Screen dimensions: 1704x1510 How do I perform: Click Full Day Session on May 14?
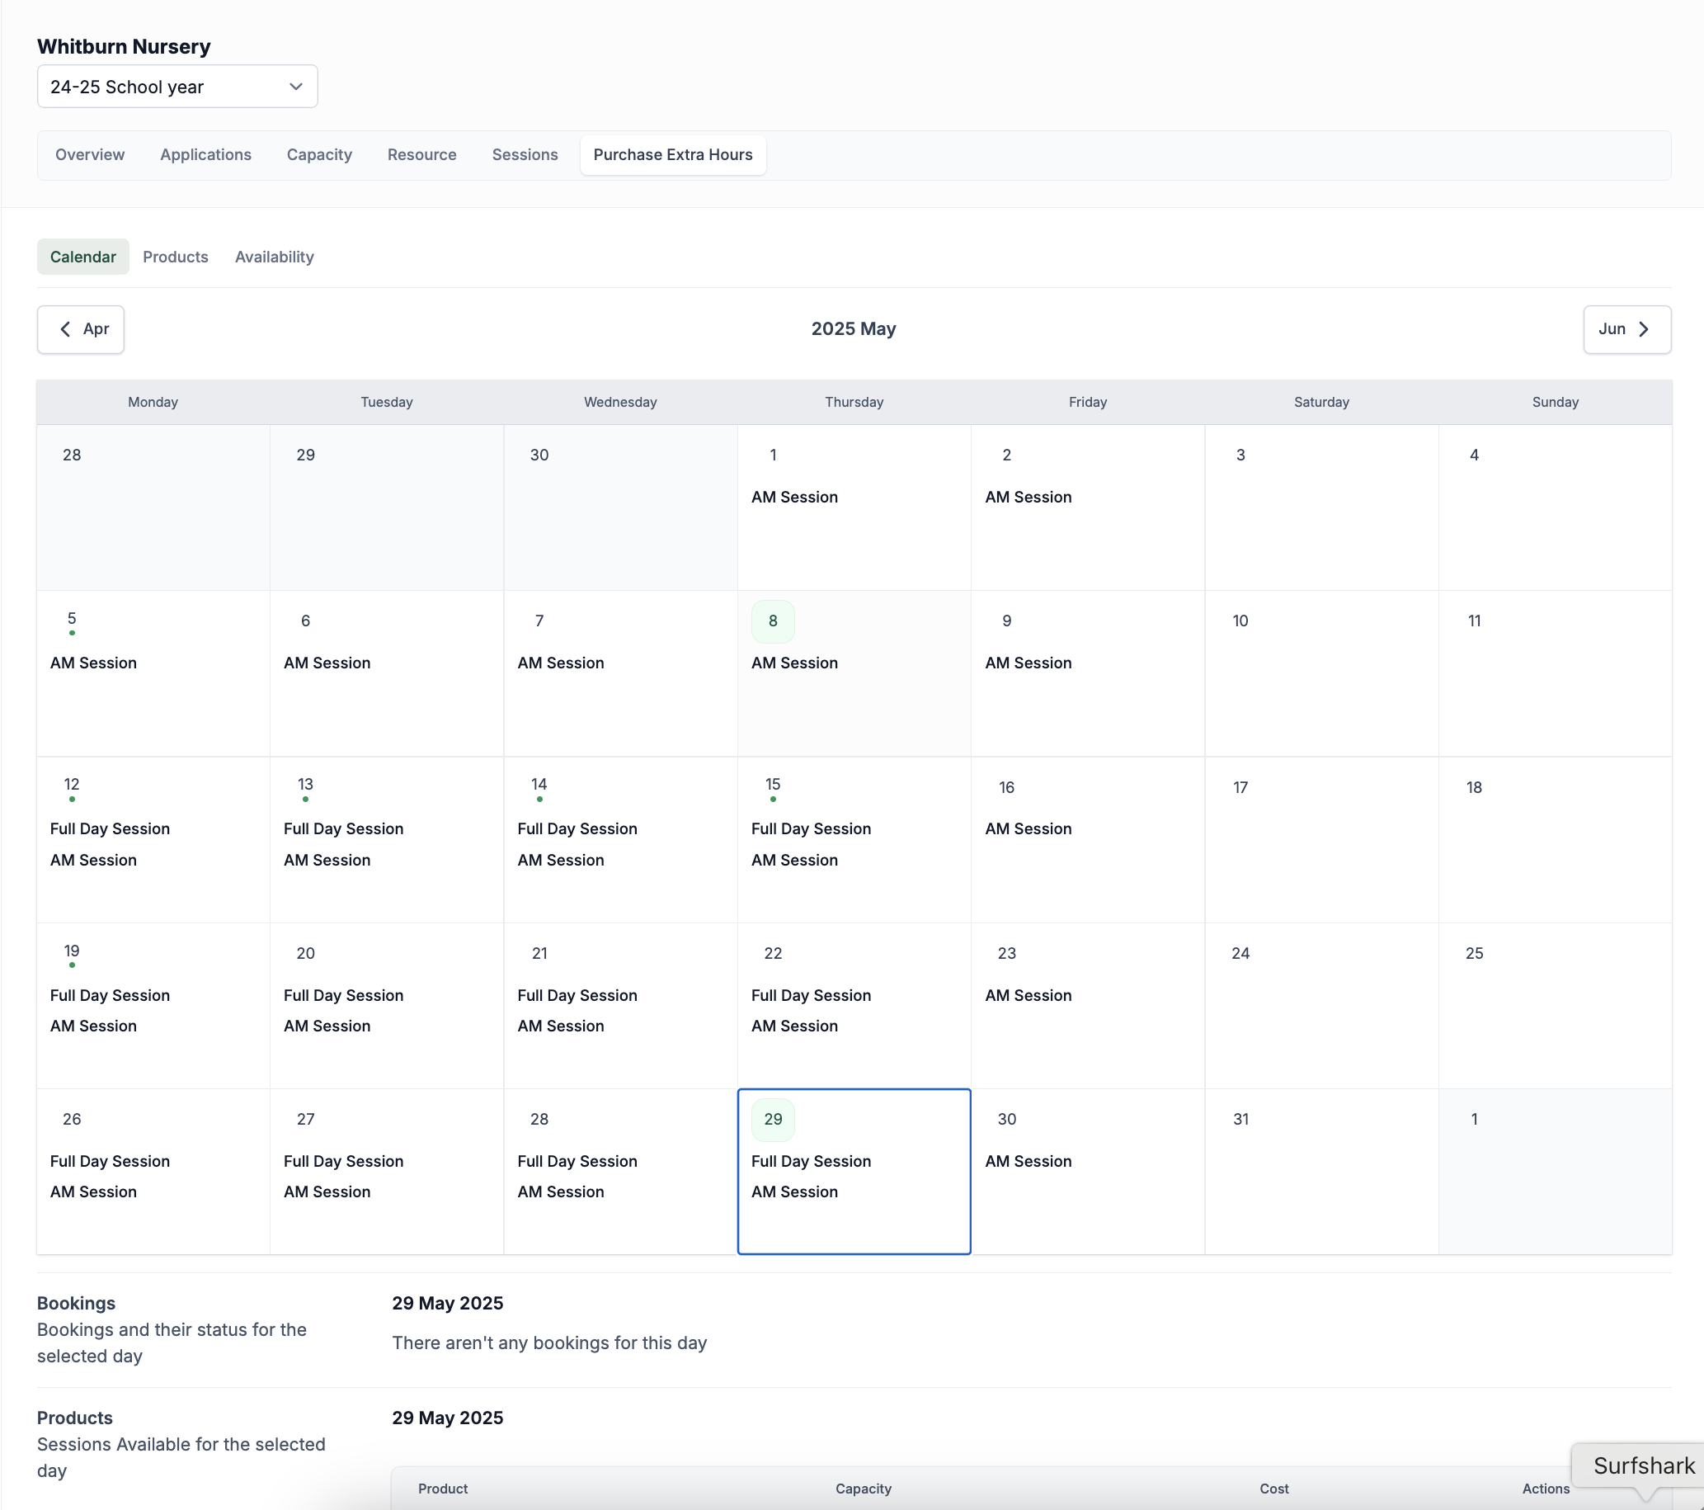click(577, 828)
